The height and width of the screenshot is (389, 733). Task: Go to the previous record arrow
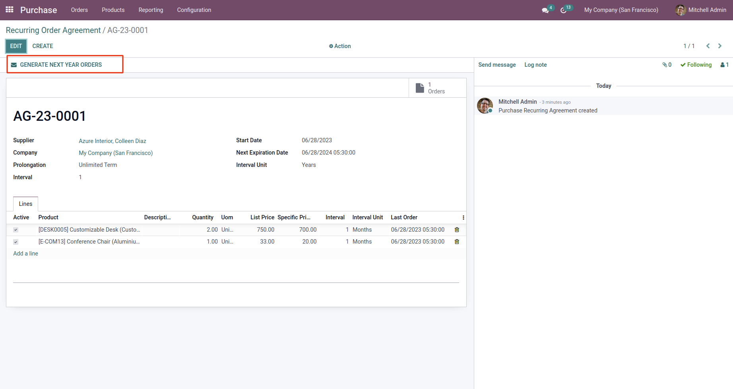(x=708, y=46)
